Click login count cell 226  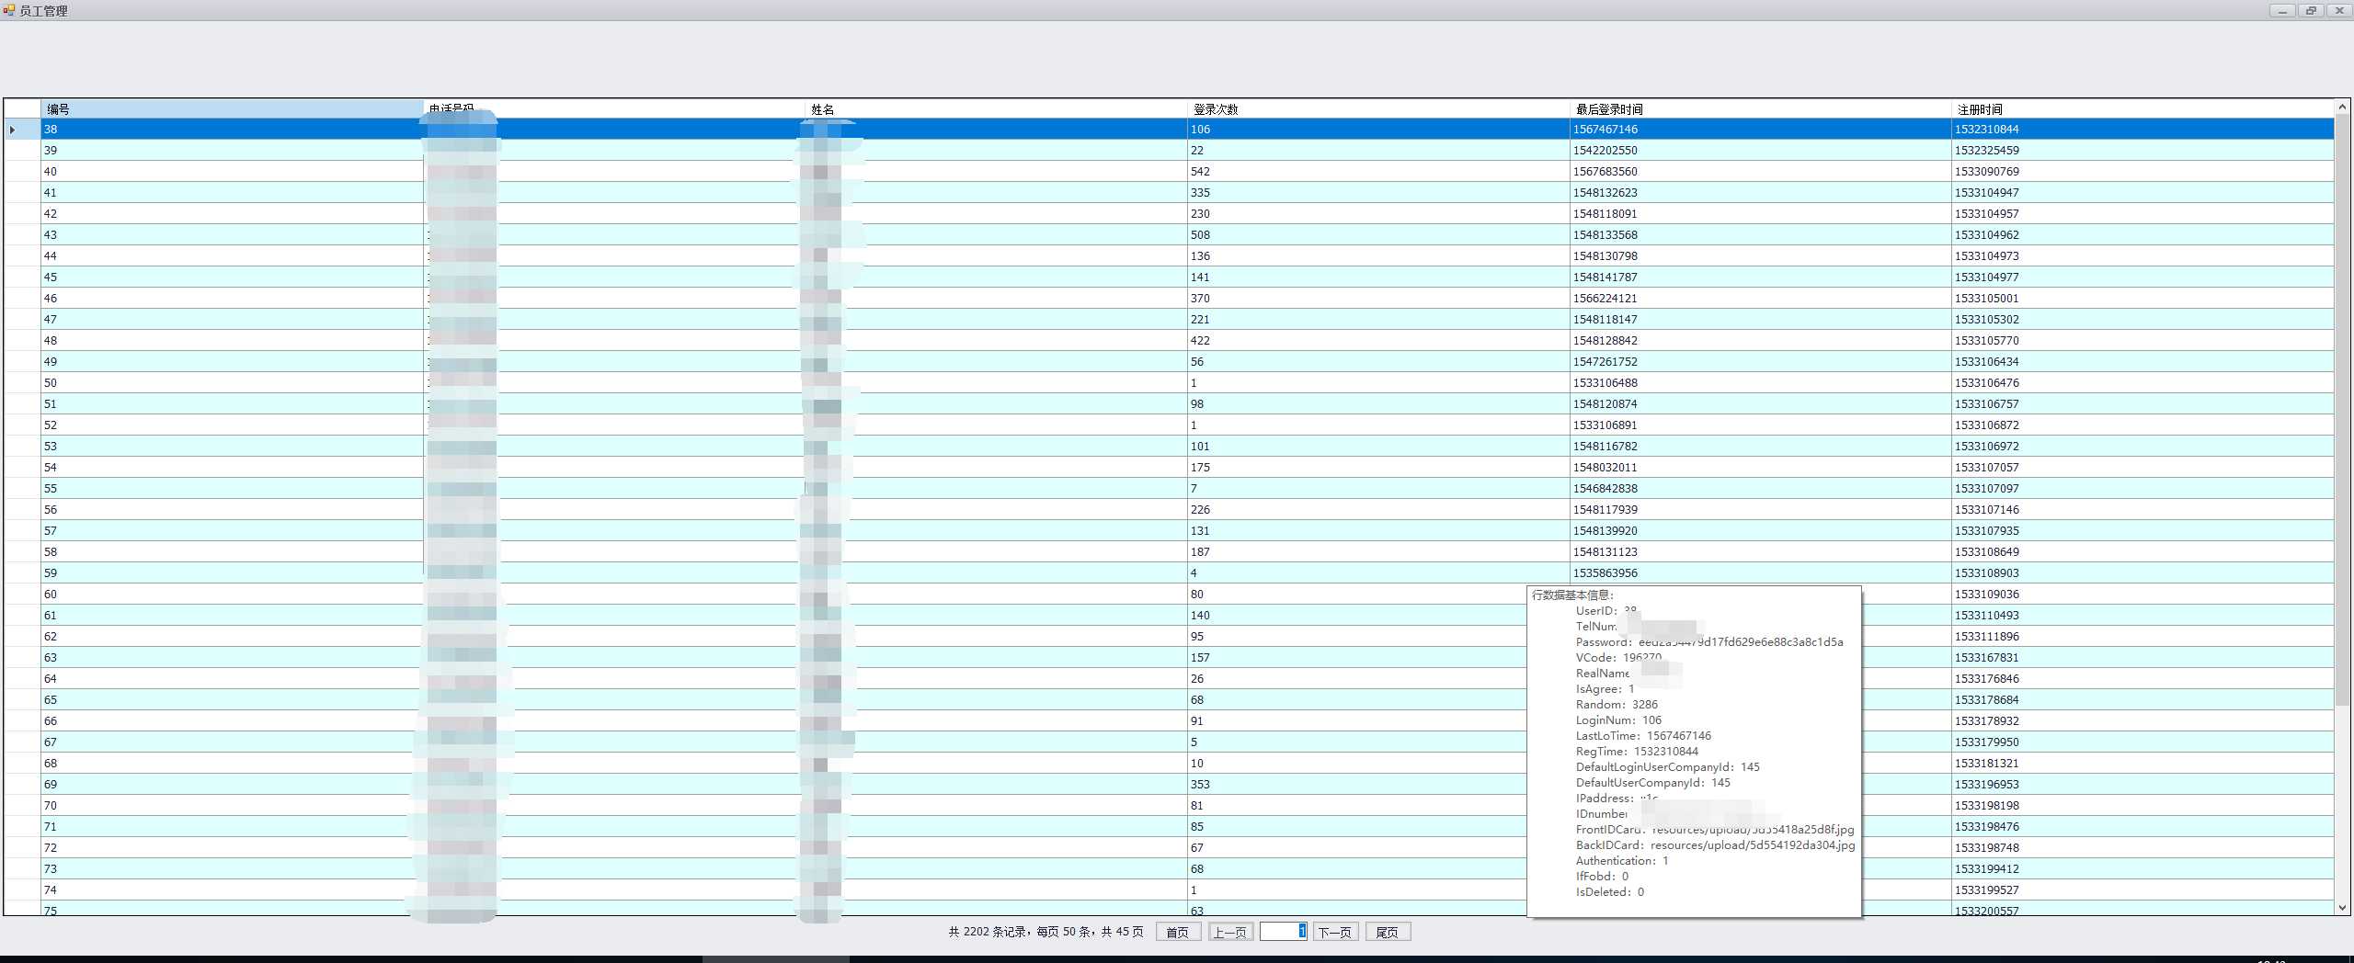(1378, 509)
